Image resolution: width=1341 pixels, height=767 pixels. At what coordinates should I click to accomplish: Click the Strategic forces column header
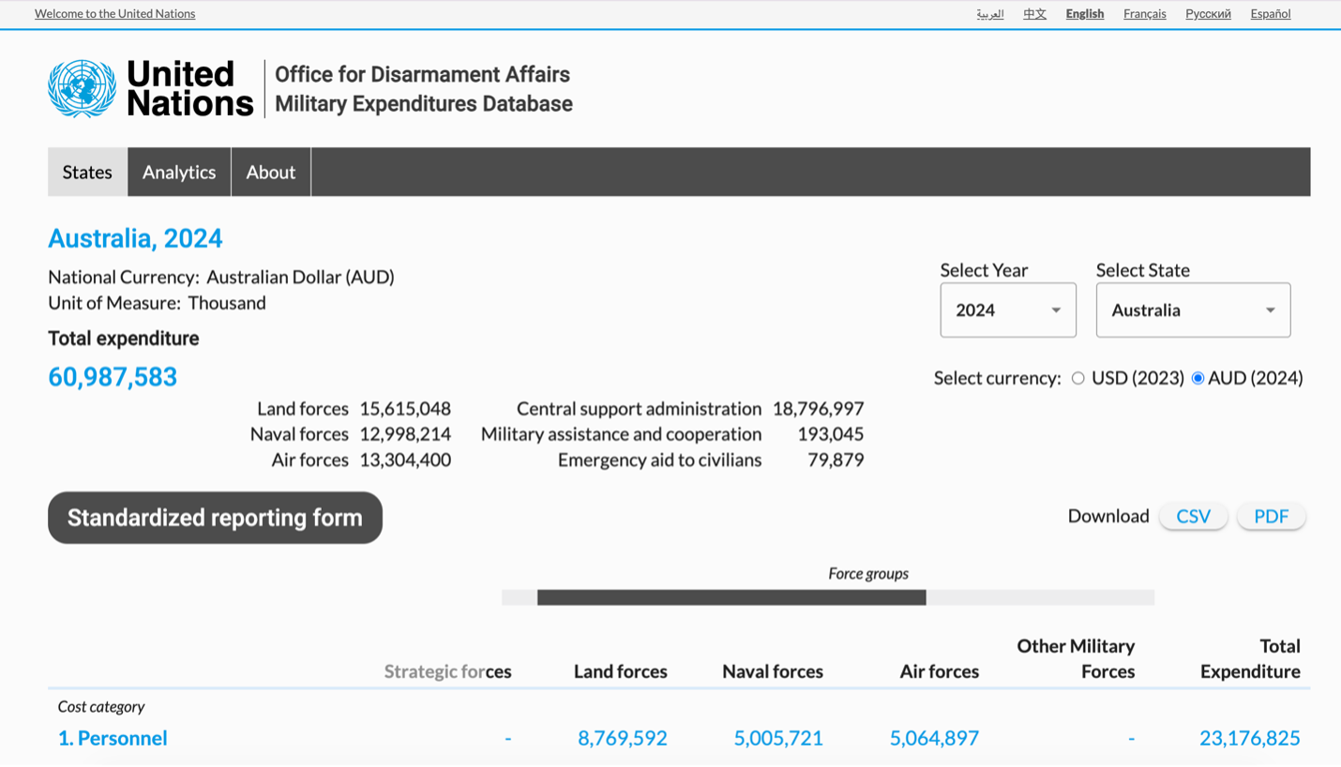tap(448, 671)
